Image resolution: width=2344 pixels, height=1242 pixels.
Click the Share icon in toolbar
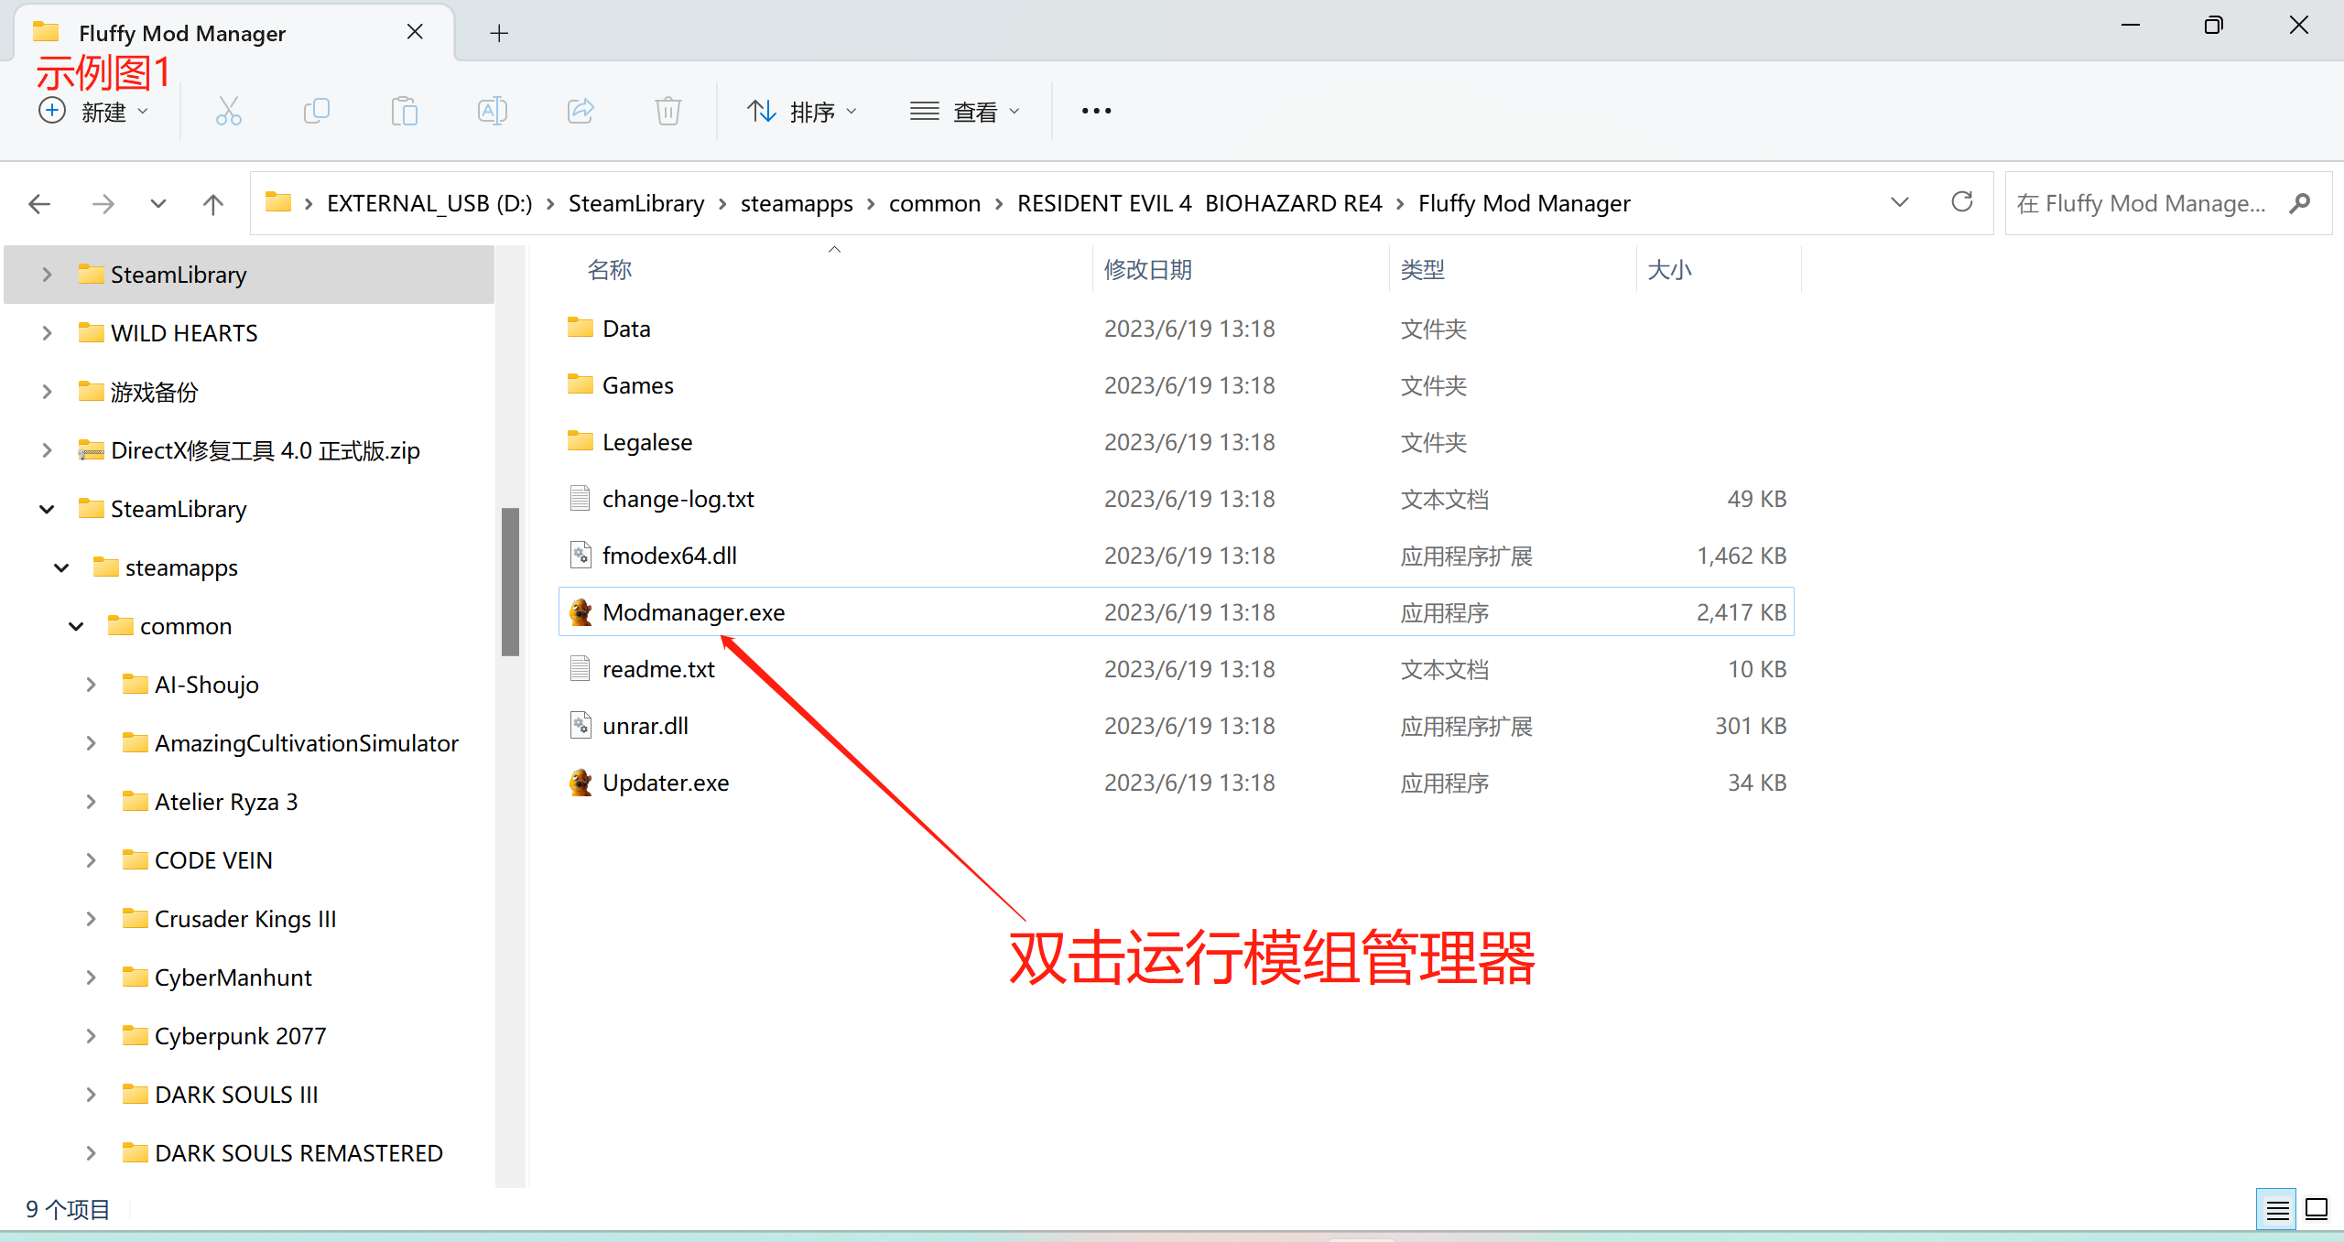click(581, 111)
